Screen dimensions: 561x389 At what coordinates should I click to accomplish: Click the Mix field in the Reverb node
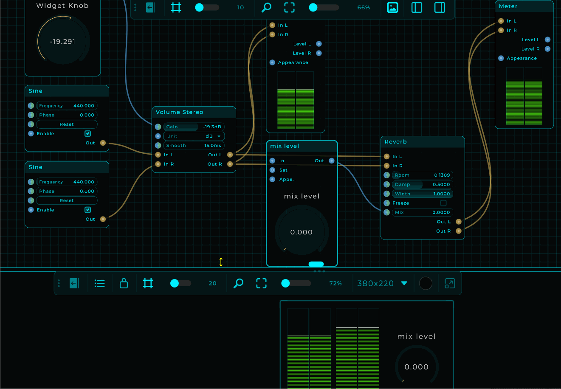(423, 212)
